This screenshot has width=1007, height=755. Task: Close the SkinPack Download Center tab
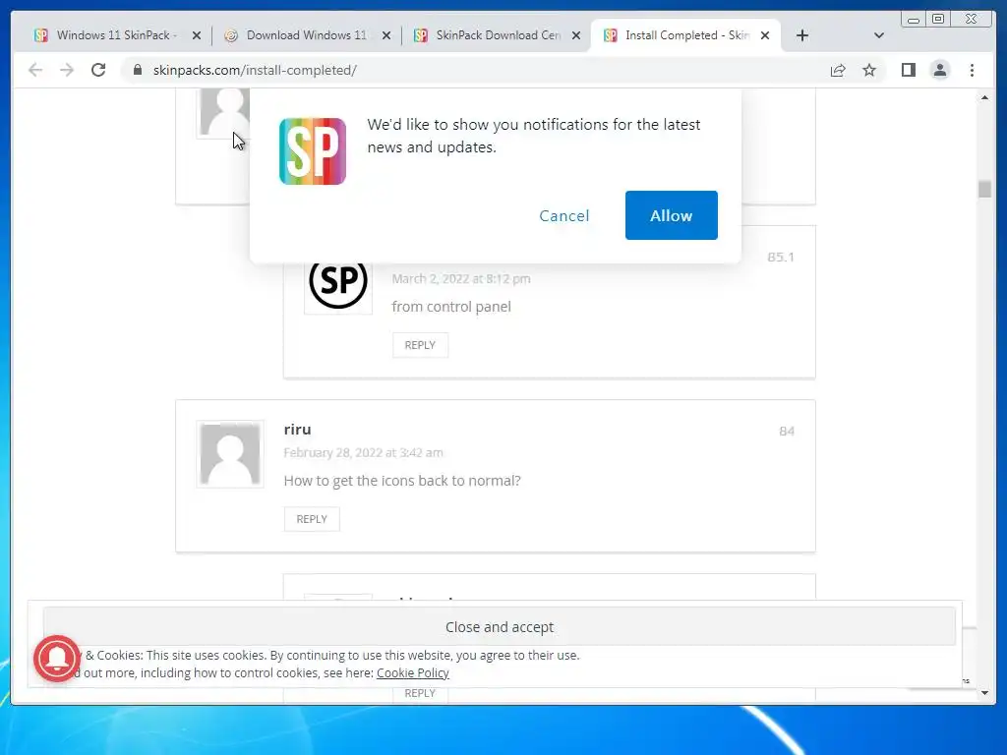pos(576,36)
